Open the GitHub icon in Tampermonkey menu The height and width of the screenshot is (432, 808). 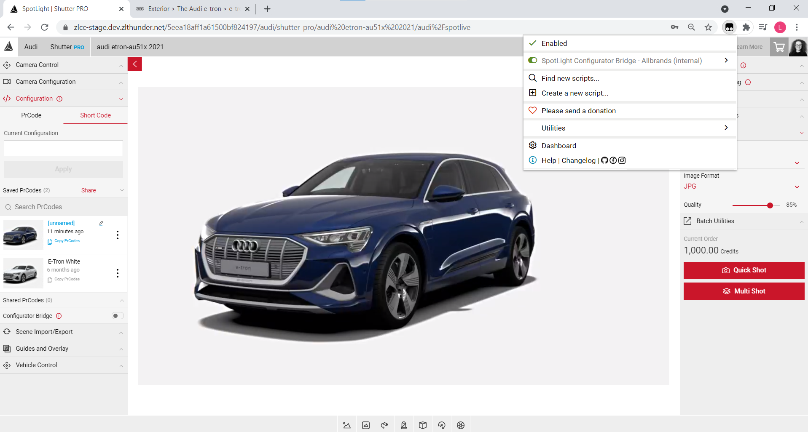click(x=604, y=160)
